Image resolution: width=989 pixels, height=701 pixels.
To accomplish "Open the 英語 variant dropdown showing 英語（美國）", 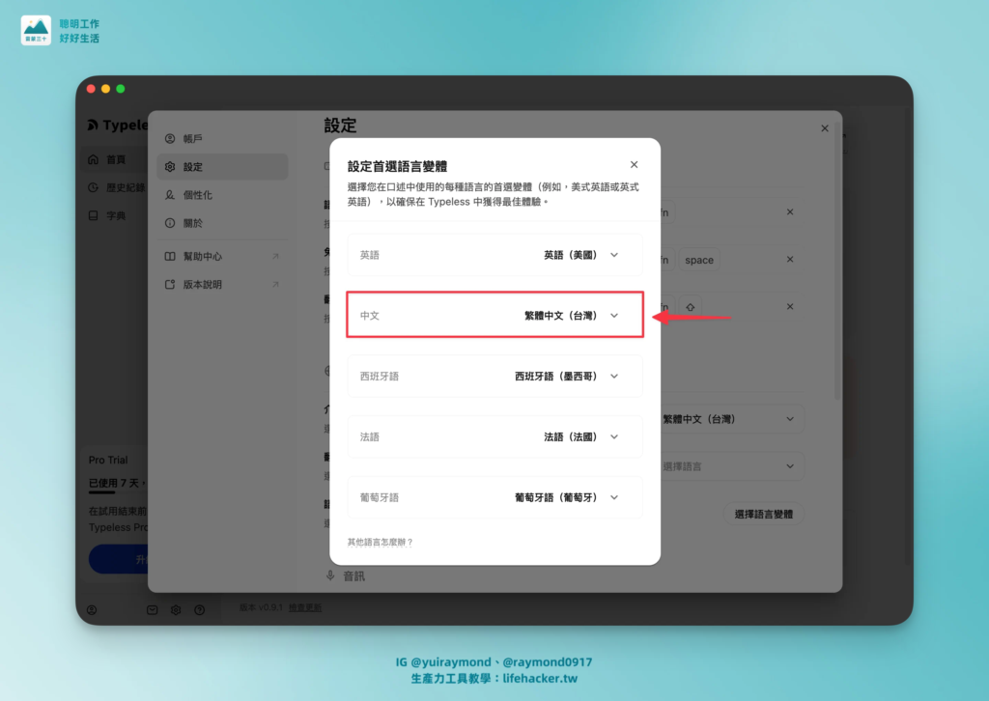I will 614,254.
